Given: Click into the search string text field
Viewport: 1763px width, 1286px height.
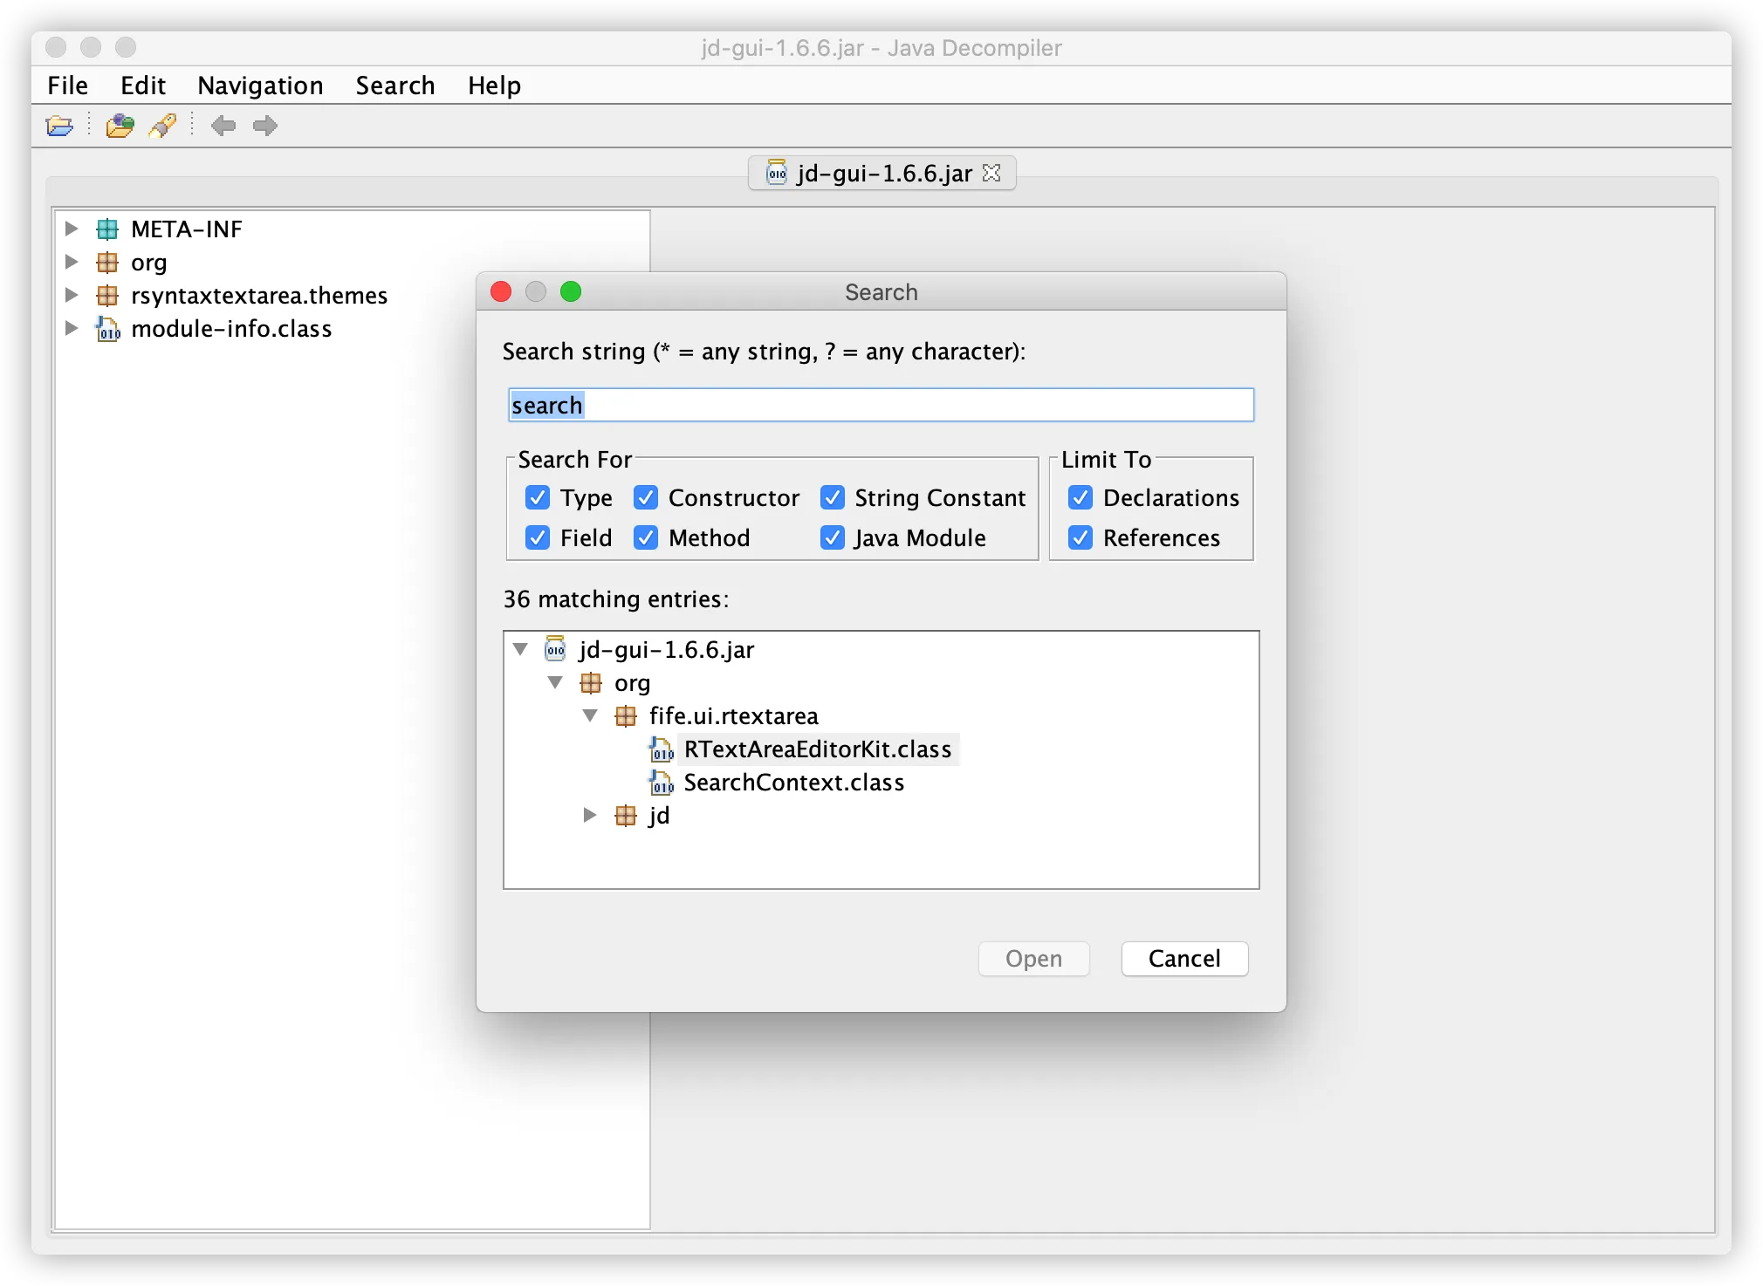Looking at the screenshot, I should 881,405.
